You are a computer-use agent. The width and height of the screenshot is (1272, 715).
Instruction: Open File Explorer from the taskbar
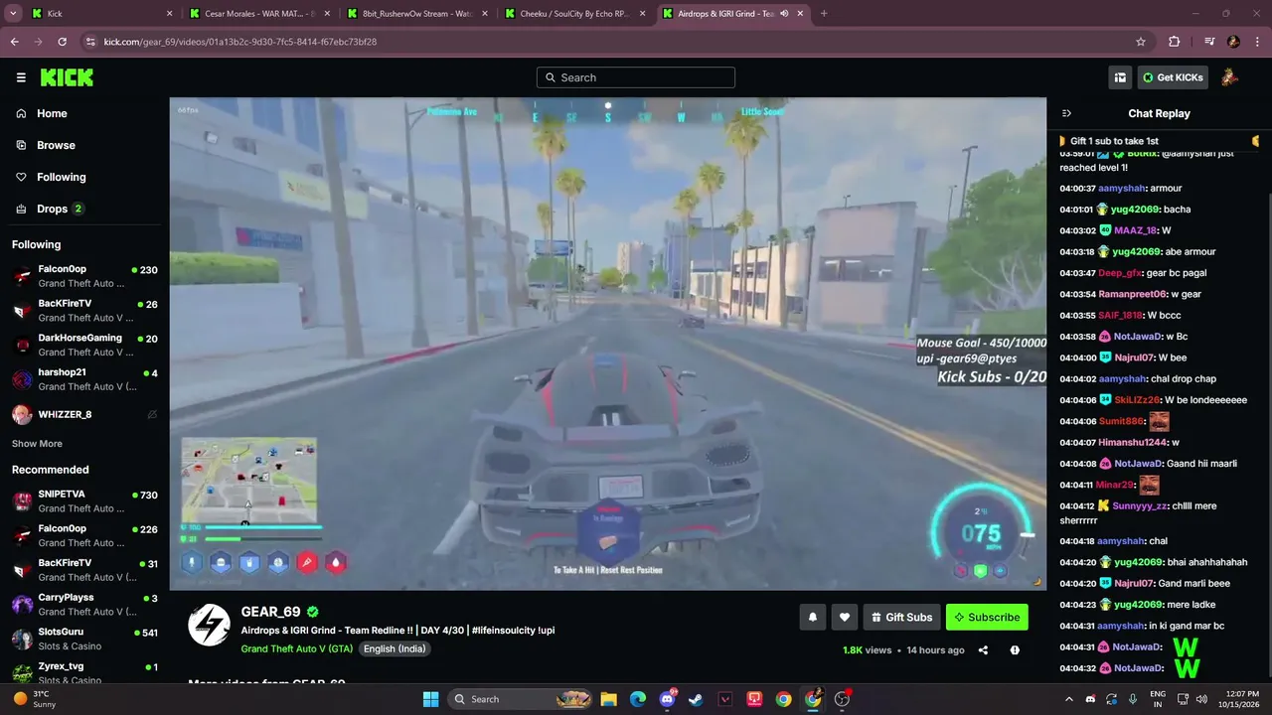click(608, 699)
